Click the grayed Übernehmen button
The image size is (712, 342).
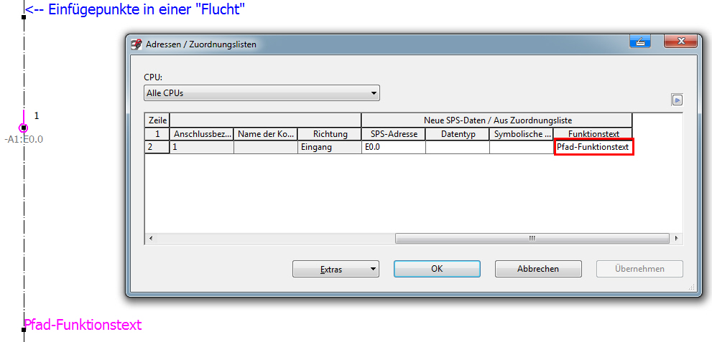(639, 269)
